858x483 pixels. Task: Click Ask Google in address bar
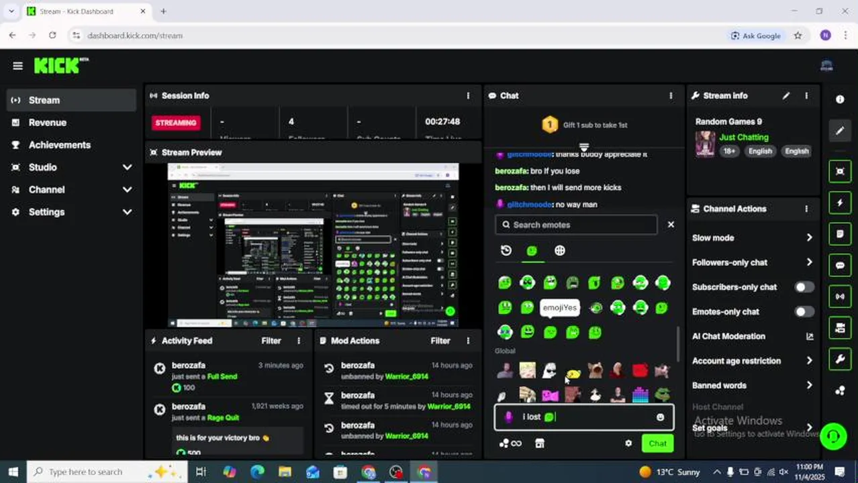click(755, 36)
